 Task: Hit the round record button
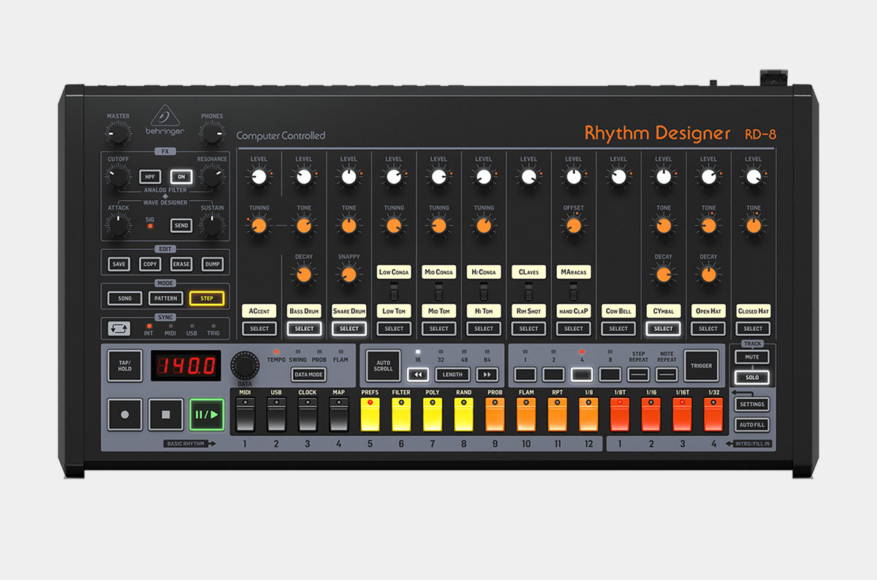[x=125, y=414]
